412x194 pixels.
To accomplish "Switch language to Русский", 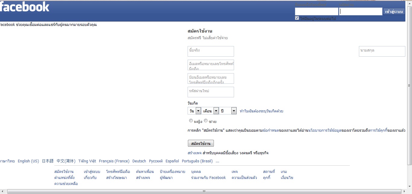I will pyautogui.click(x=156, y=161).
